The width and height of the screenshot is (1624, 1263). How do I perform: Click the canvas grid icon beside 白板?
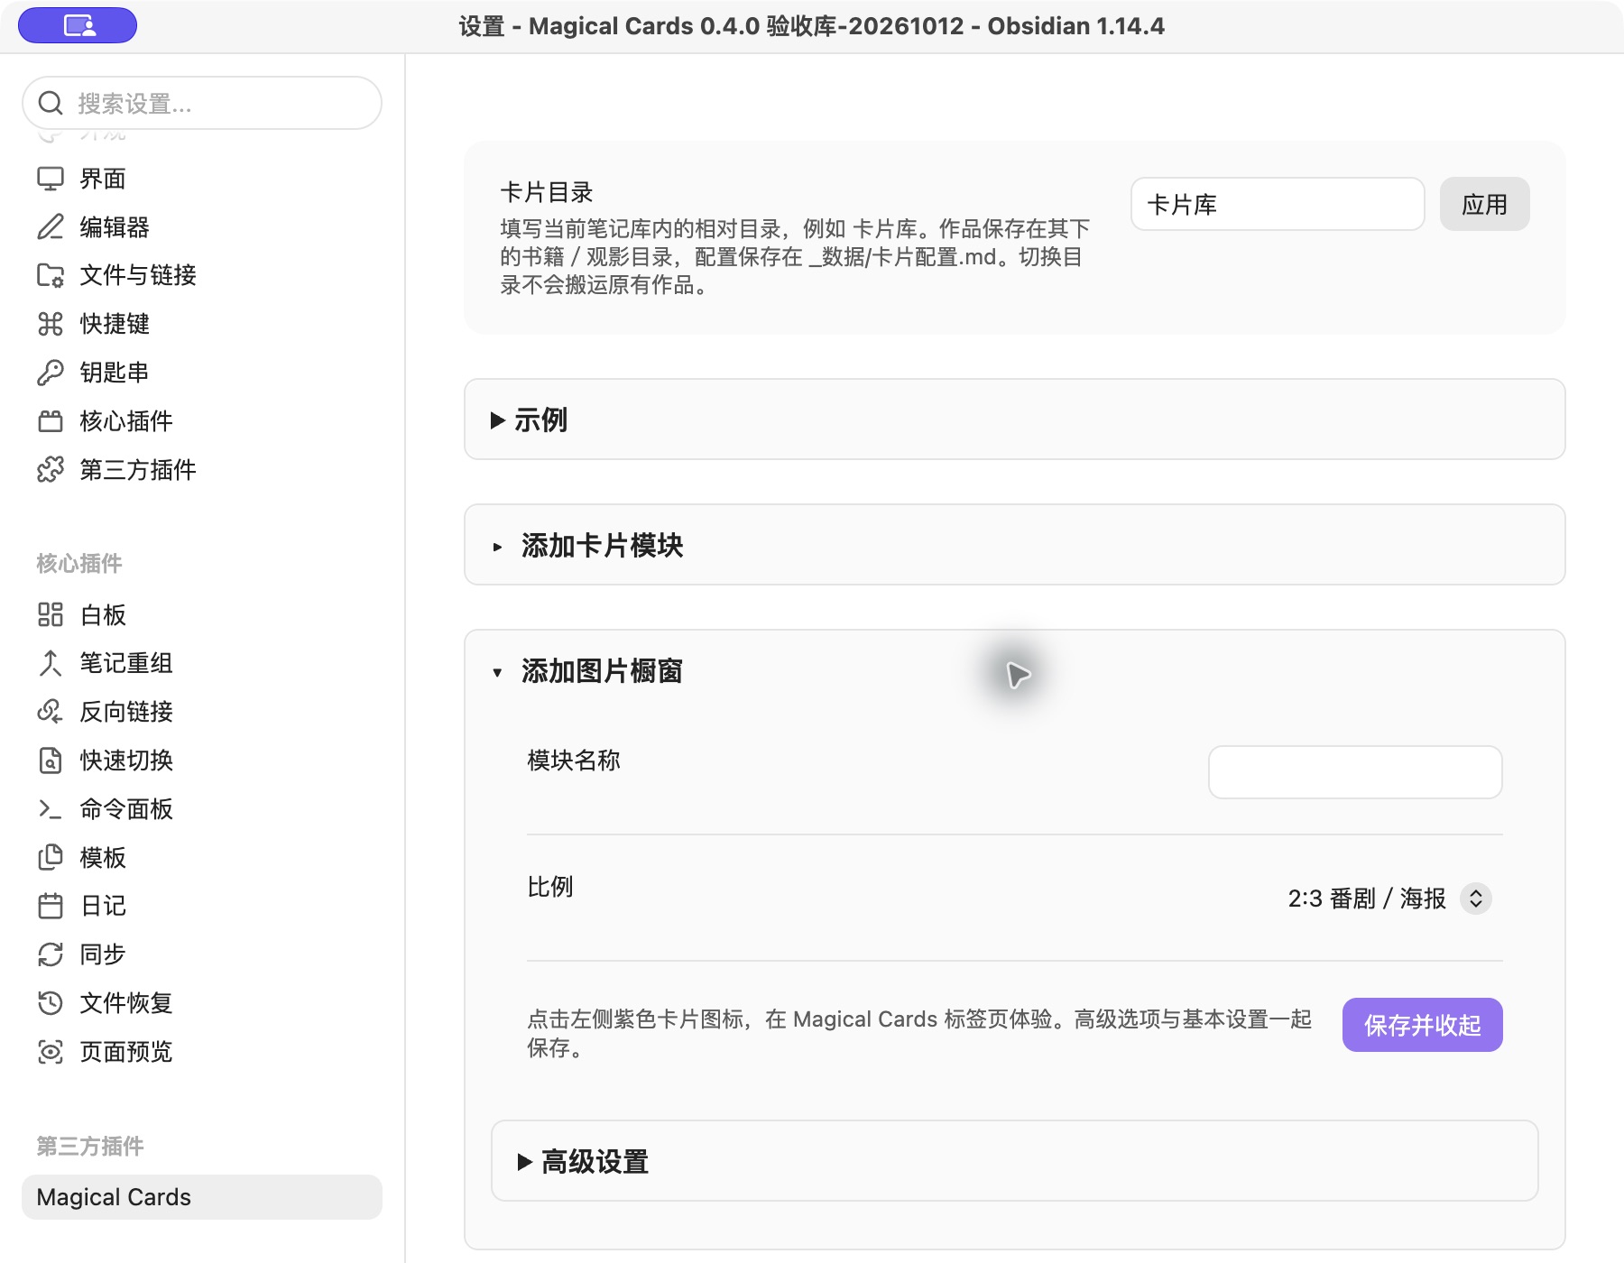51,614
